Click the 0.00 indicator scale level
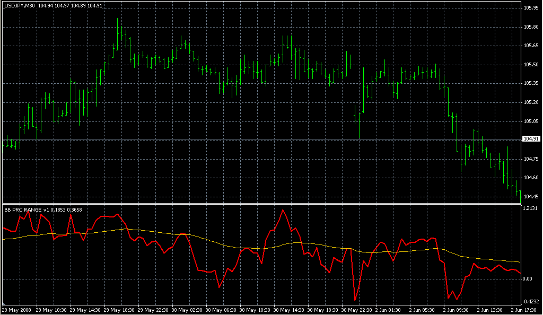The image size is (543, 315). click(528, 278)
